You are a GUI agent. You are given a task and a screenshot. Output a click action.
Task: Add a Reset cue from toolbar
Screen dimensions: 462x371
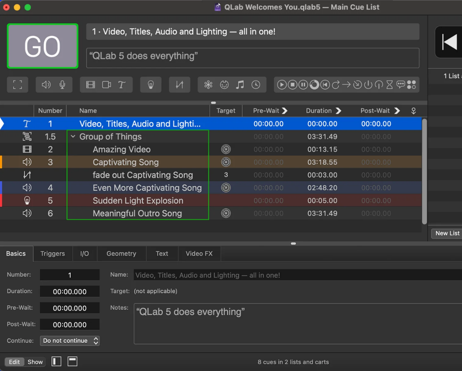click(x=325, y=85)
